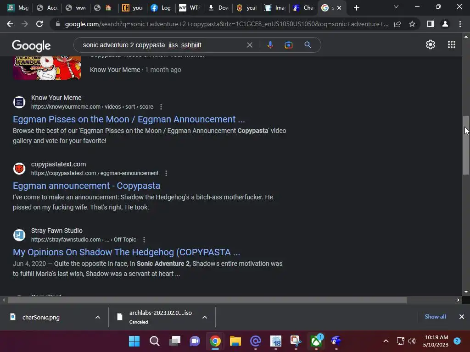Screen dimensions: 470x352
Task: Share this page icon in address bar
Action: 397,24
